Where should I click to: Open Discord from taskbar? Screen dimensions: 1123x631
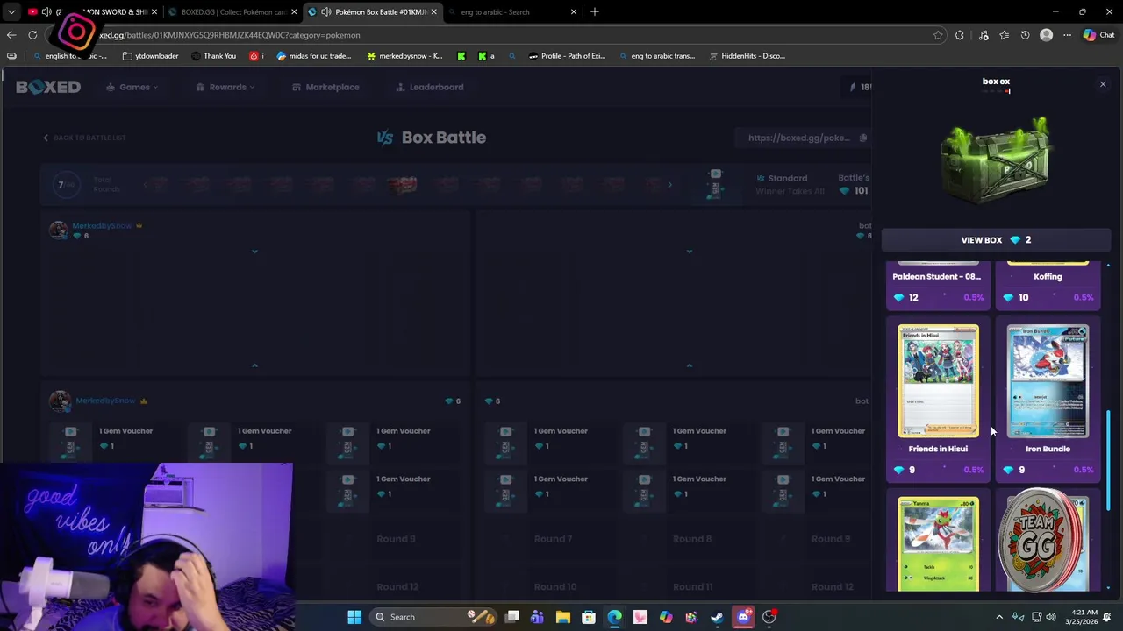743,617
